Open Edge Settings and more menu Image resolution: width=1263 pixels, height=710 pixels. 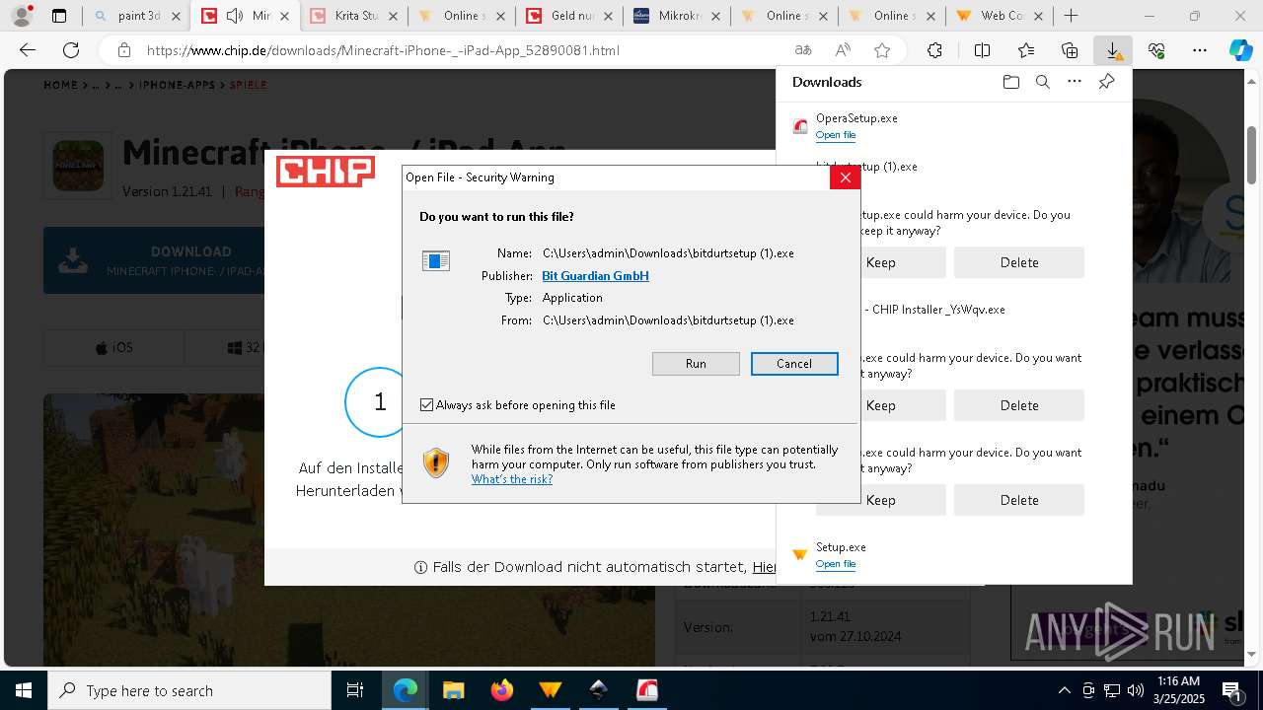(1200, 50)
